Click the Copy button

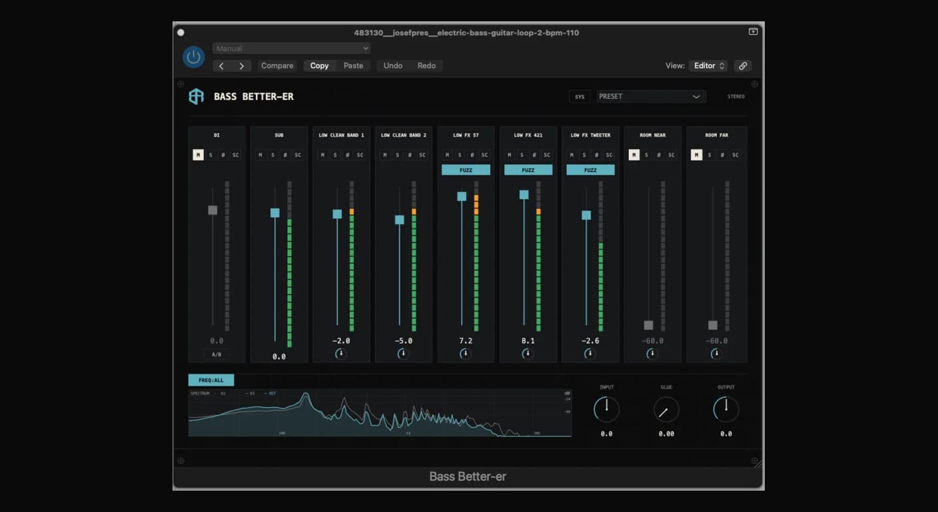point(319,66)
